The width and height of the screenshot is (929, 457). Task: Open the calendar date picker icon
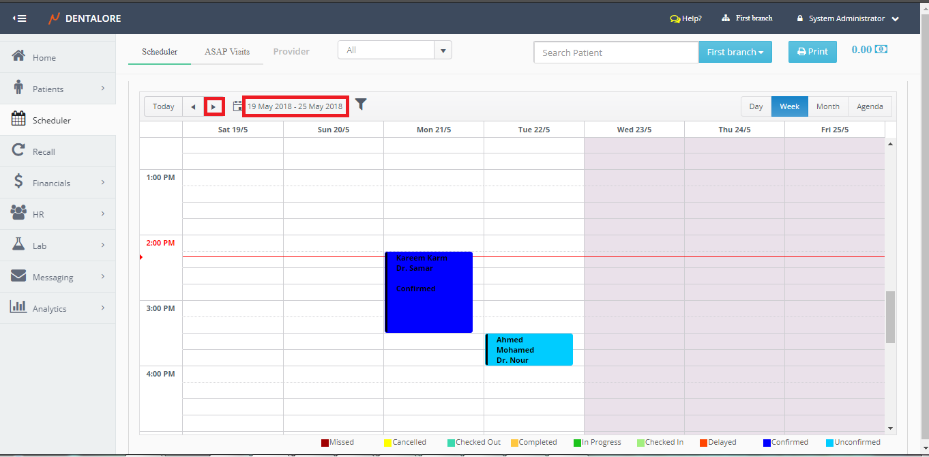pos(237,106)
